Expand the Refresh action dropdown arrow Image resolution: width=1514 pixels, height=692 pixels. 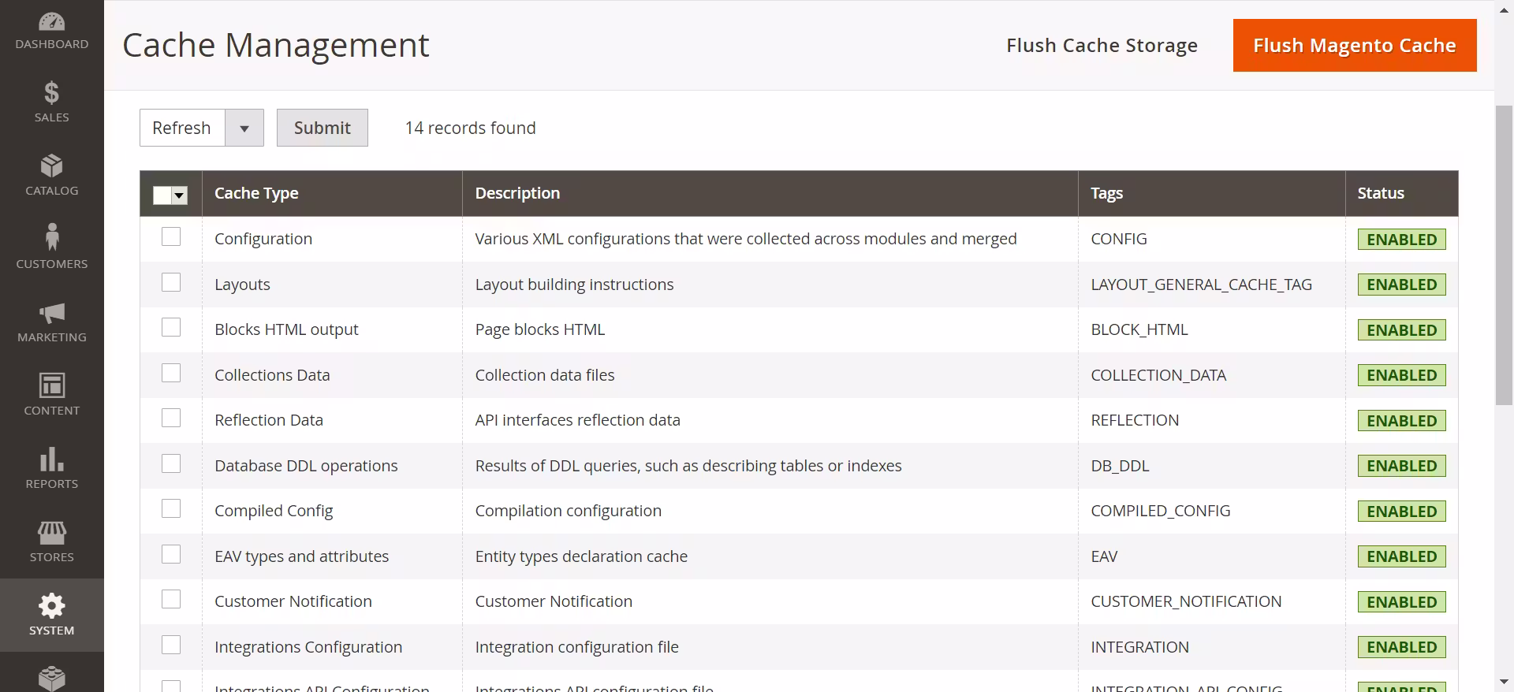tap(244, 128)
